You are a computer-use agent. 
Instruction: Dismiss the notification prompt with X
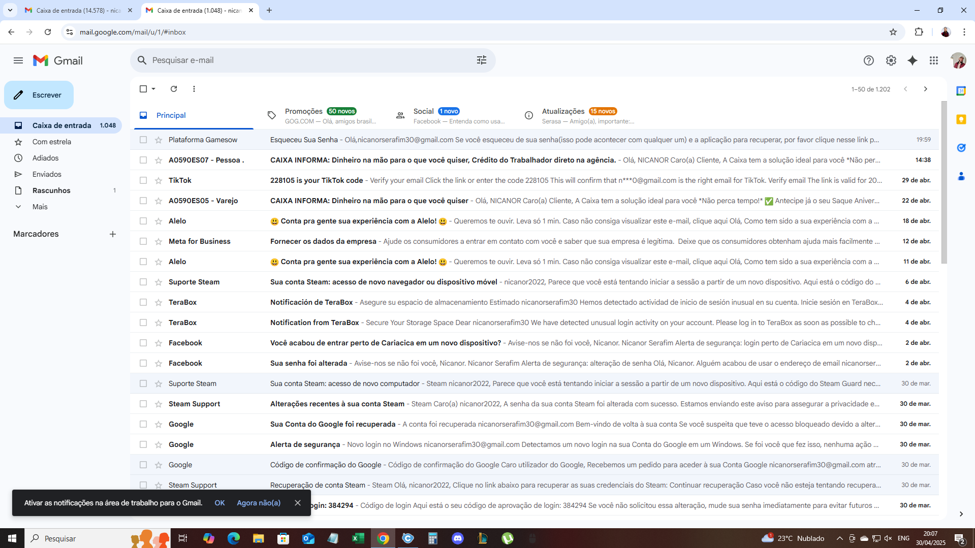(x=298, y=503)
